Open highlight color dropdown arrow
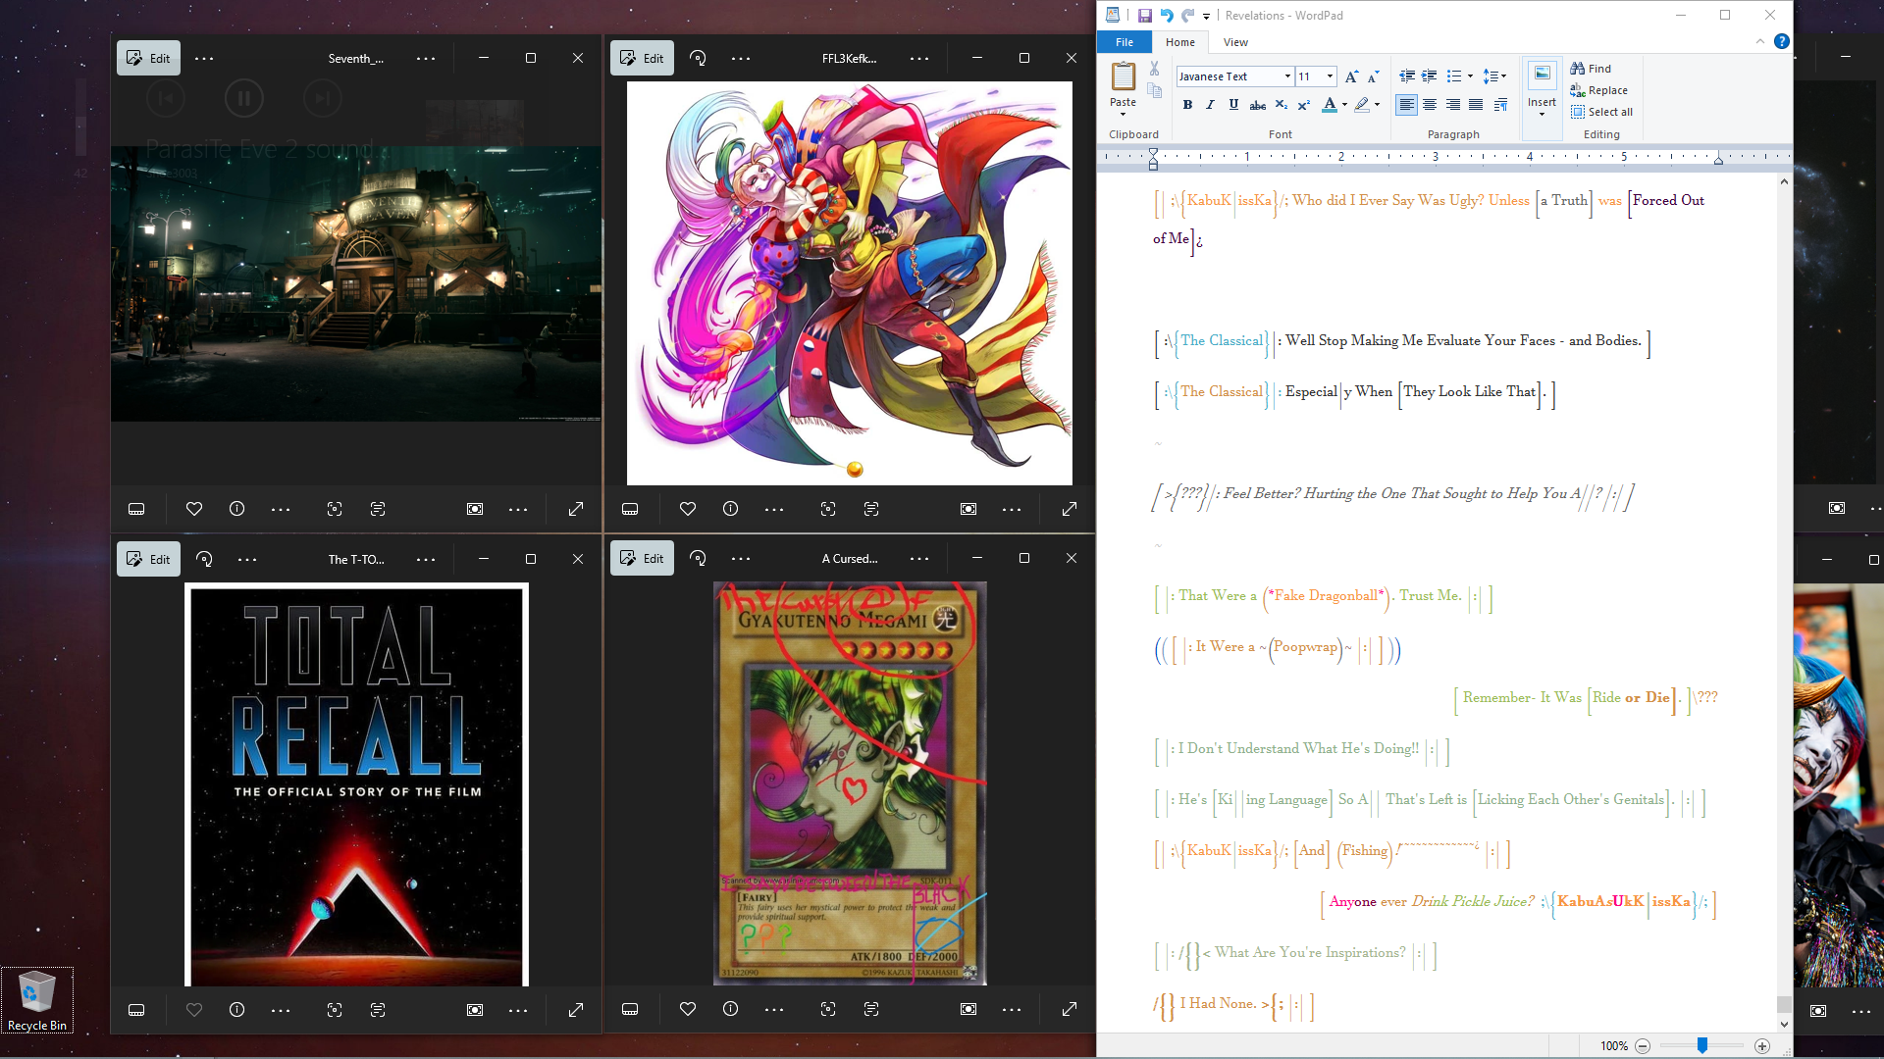The height and width of the screenshot is (1059, 1884). (x=1377, y=105)
